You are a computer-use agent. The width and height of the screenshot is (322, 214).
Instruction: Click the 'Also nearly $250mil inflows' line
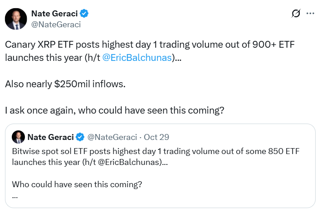click(x=64, y=84)
